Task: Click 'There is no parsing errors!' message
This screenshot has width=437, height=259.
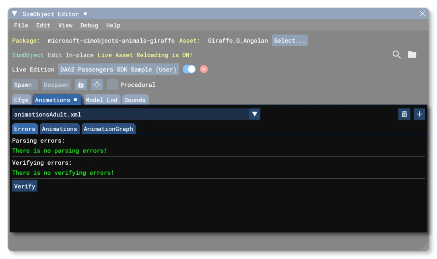Action: (x=60, y=151)
